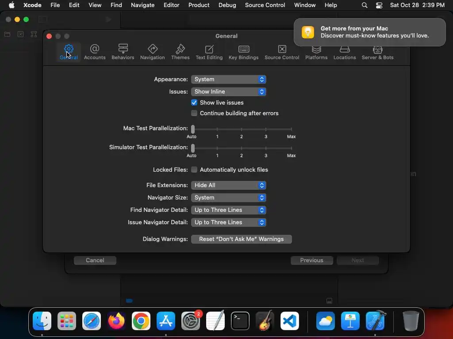Open the File Extensions dropdown
This screenshot has width=453, height=339.
coord(229,185)
